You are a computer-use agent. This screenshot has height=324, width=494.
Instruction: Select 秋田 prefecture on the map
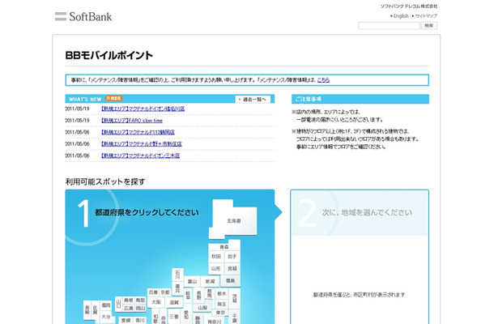point(216,257)
